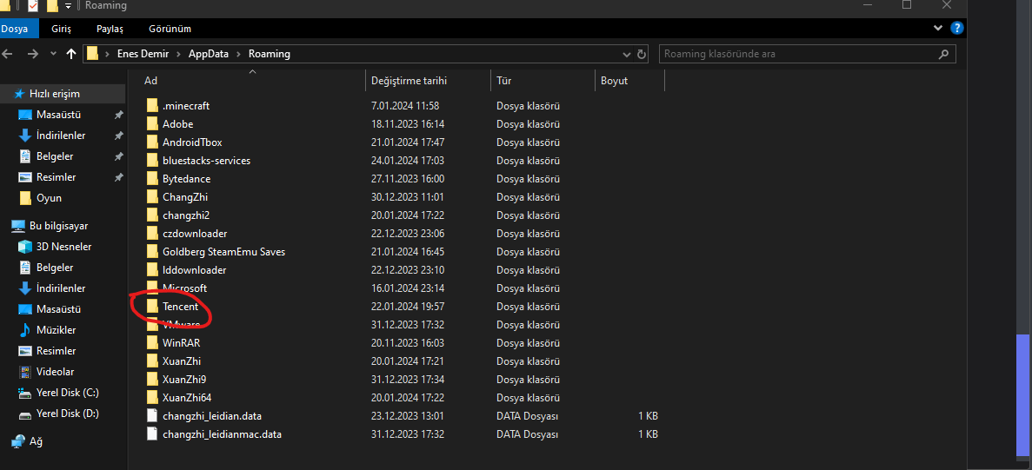
Task: Select the czdownloader folder icon
Action: (x=152, y=234)
